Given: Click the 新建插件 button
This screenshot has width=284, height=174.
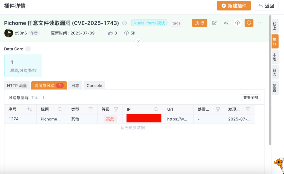Looking at the screenshot, I should (x=234, y=6).
